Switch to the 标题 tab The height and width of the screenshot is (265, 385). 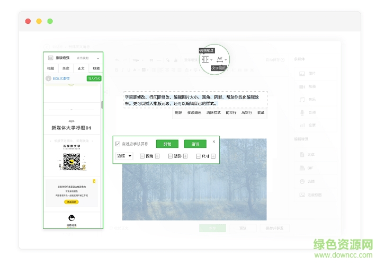(51, 68)
